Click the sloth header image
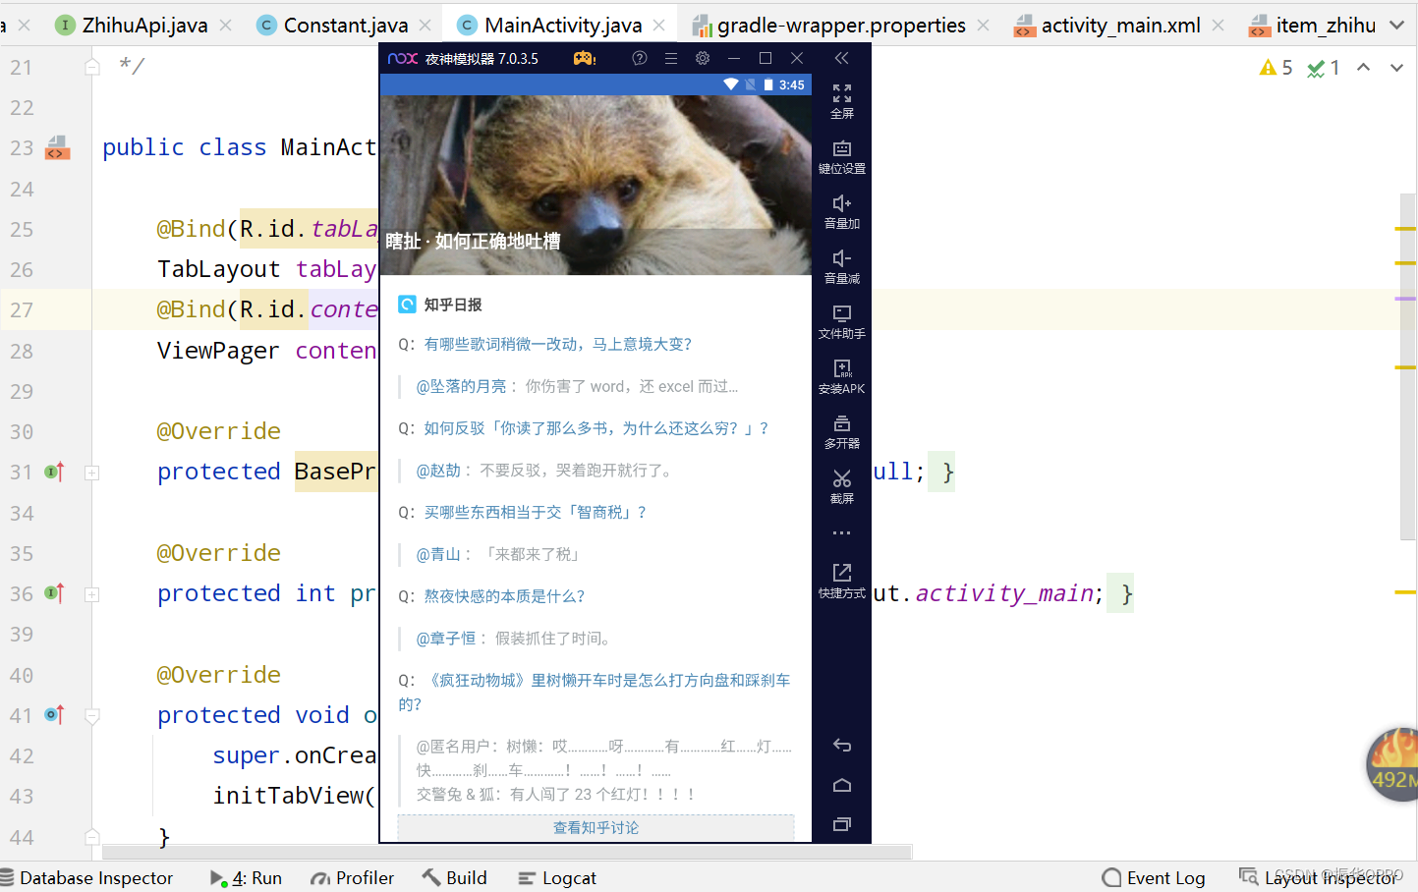 pyautogui.click(x=596, y=185)
